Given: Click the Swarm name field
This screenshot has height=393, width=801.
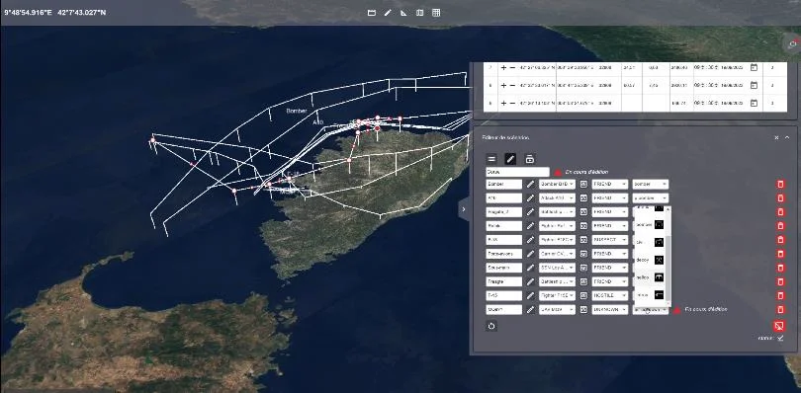Looking at the screenshot, I should coord(503,309).
